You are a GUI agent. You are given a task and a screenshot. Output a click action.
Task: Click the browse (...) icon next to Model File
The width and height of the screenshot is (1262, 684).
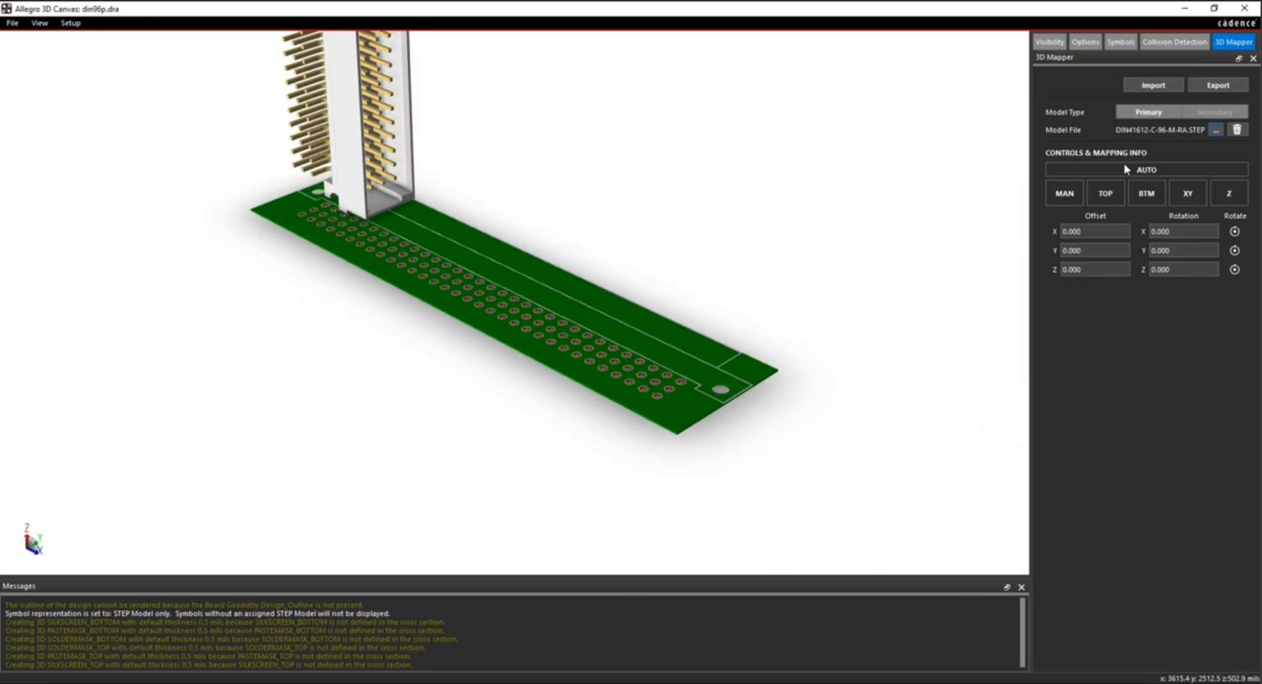point(1216,129)
